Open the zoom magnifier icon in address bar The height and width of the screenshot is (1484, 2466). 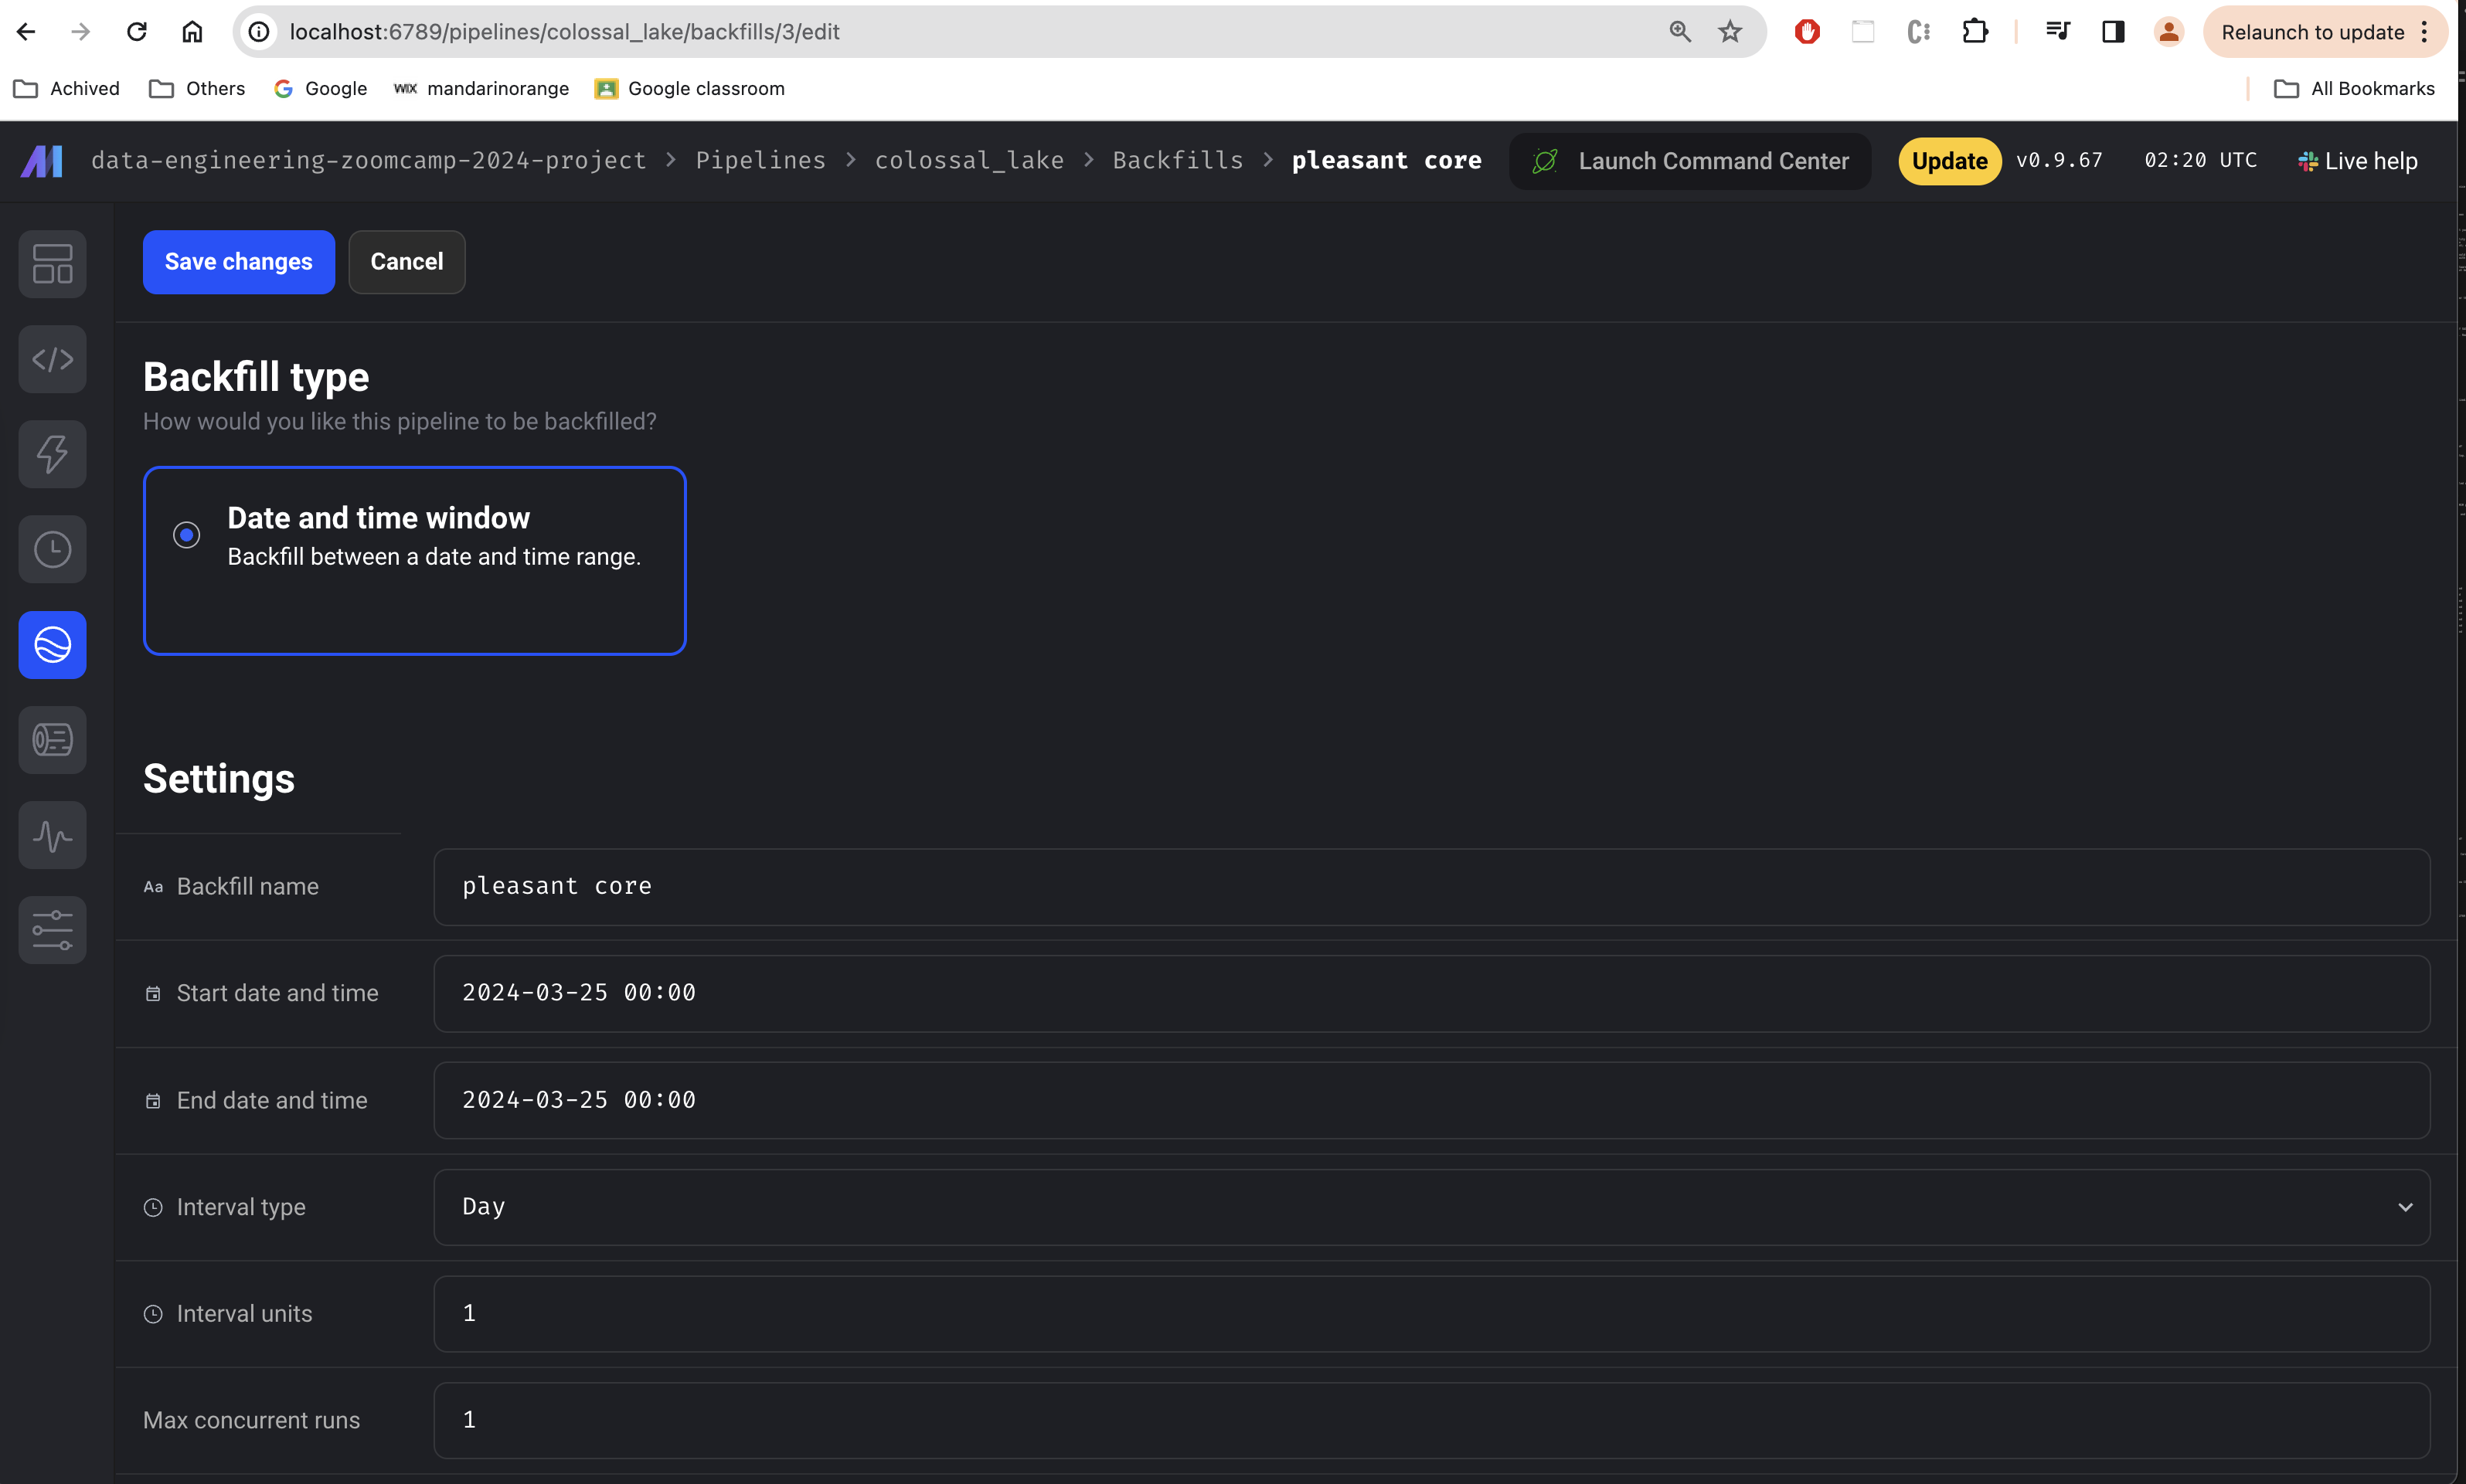coord(1681,32)
